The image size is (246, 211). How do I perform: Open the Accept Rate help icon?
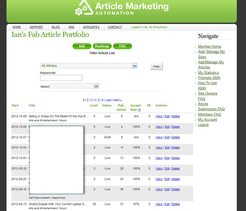[139, 110]
